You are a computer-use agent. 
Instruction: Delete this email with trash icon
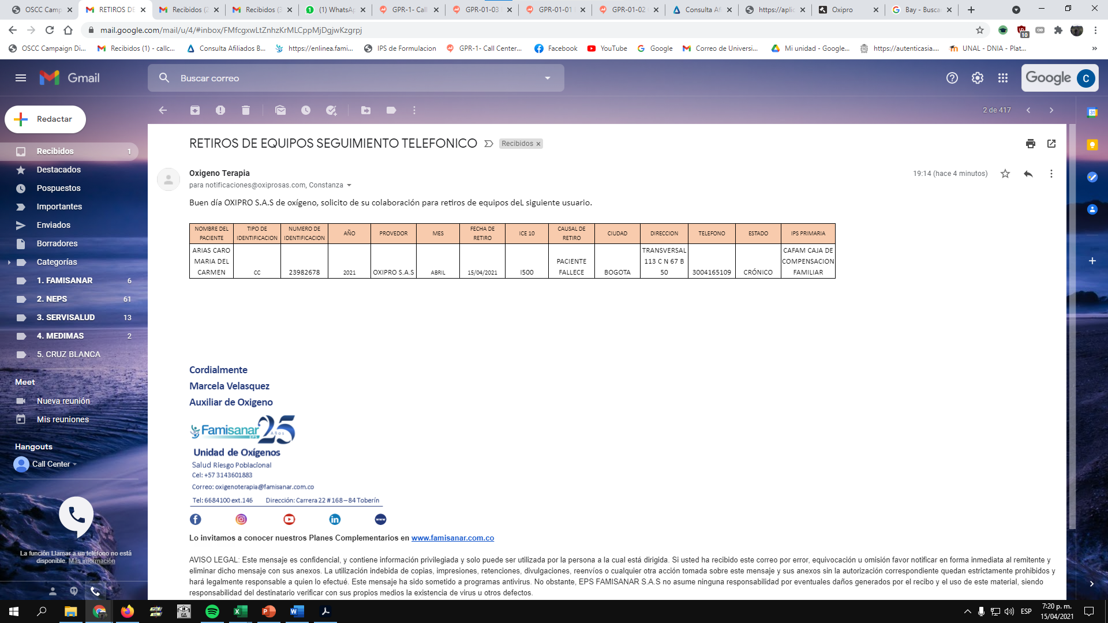click(246, 110)
